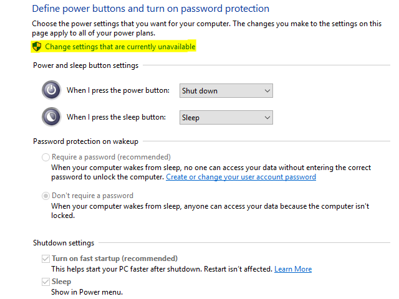Click the sleep button moon icon
The height and width of the screenshot is (299, 399).
point(50,117)
